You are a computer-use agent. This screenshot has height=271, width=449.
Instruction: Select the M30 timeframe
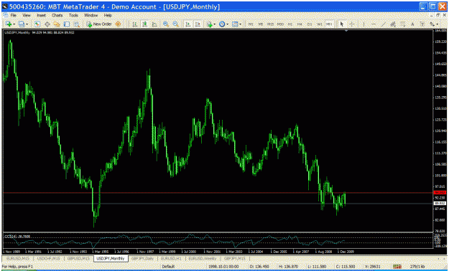tap(280, 24)
